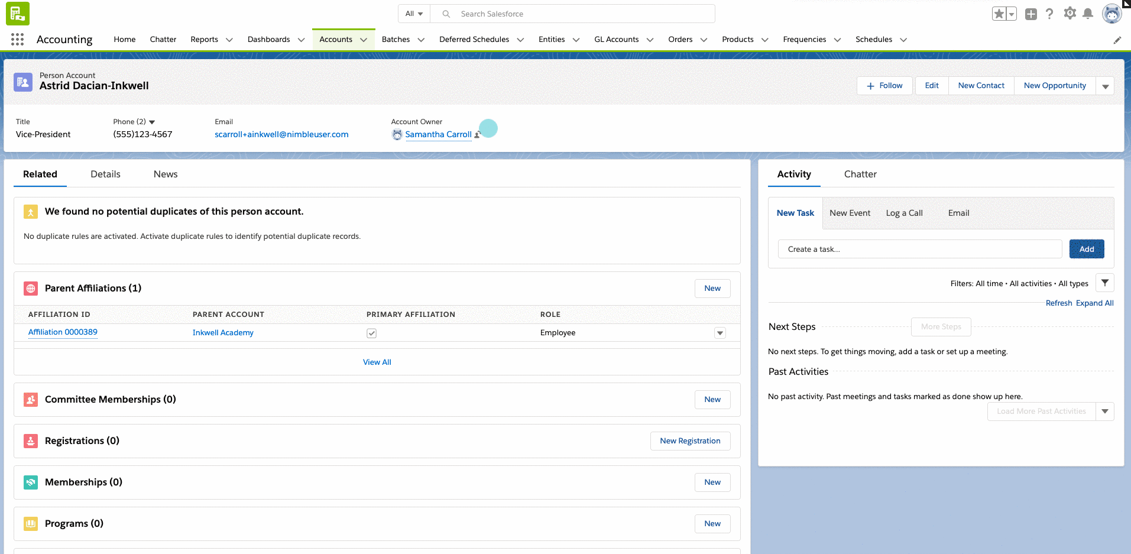Click the activity filter funnel icon
1131x554 pixels.
click(x=1104, y=283)
